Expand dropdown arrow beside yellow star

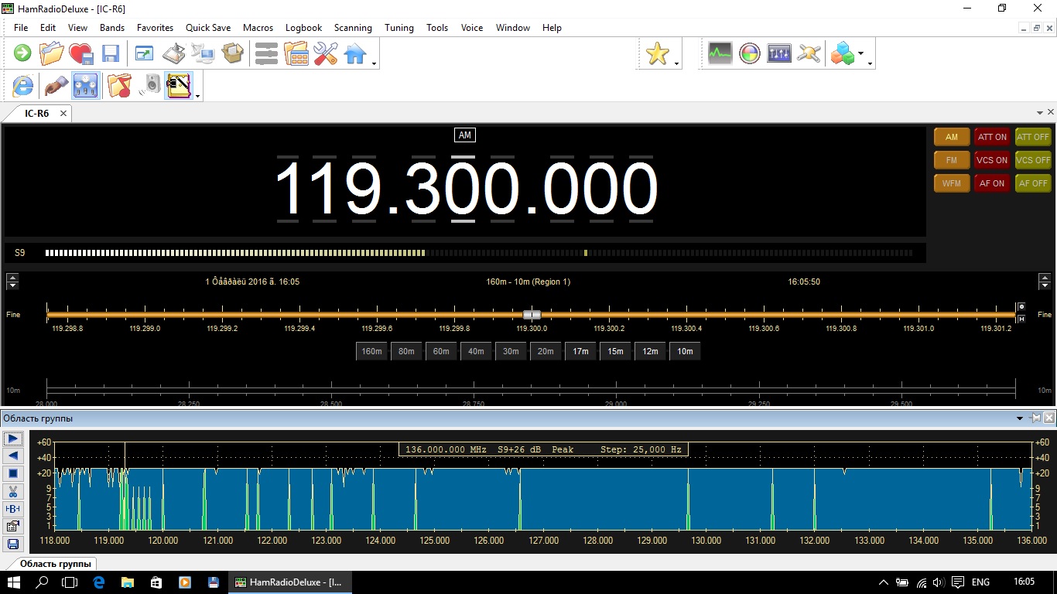[x=677, y=63]
